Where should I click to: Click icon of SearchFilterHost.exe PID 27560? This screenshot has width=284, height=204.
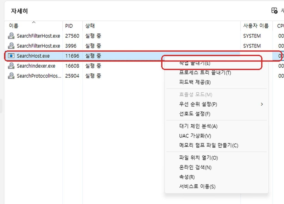tap(11, 36)
